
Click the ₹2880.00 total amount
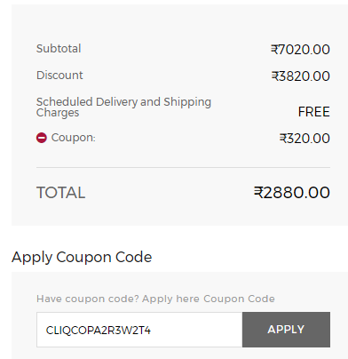point(292,193)
